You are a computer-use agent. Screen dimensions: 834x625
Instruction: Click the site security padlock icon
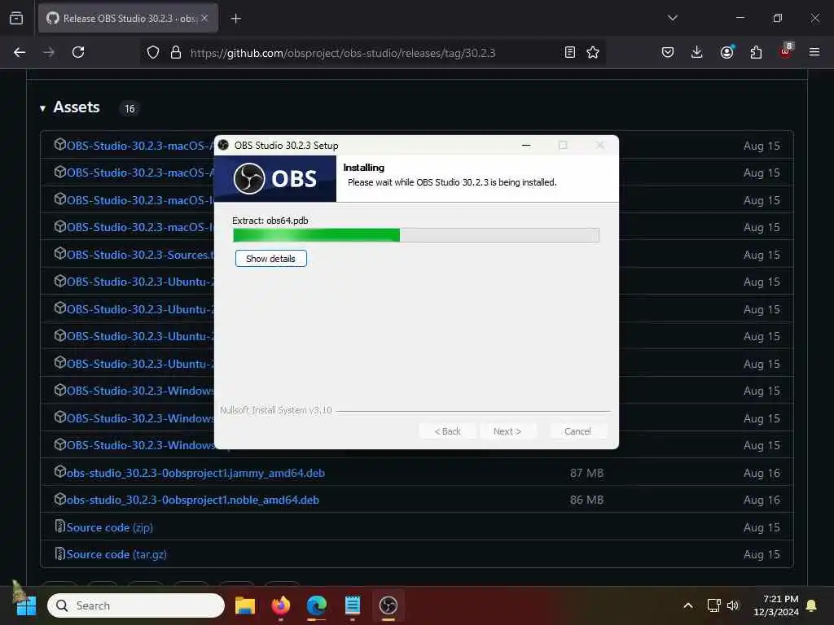(x=176, y=52)
